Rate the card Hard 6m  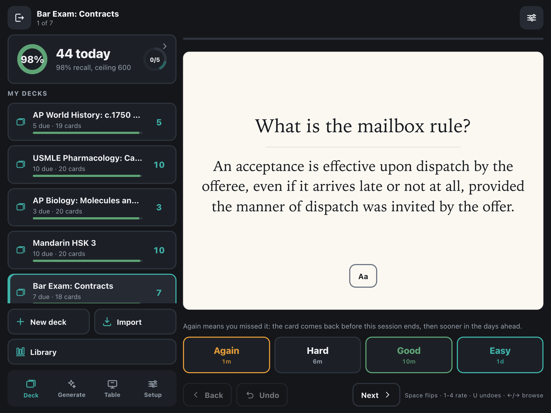pos(318,355)
